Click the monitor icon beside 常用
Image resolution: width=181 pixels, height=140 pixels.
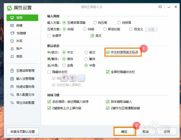pyautogui.click(x=12, y=18)
